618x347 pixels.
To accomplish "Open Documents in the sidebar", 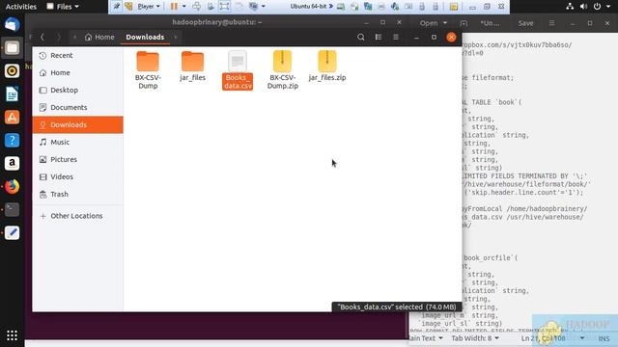I will [77, 107].
